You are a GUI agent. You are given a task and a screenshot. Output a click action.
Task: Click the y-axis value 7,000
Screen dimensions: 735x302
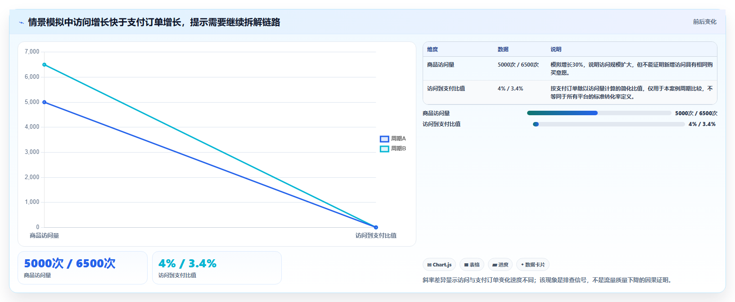[32, 52]
